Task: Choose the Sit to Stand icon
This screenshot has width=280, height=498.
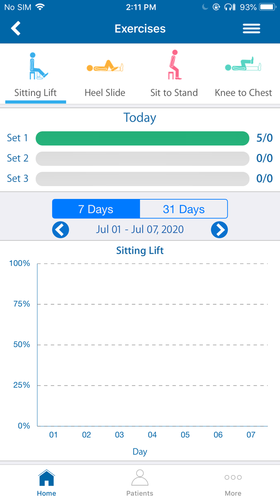Action: tap(174, 65)
